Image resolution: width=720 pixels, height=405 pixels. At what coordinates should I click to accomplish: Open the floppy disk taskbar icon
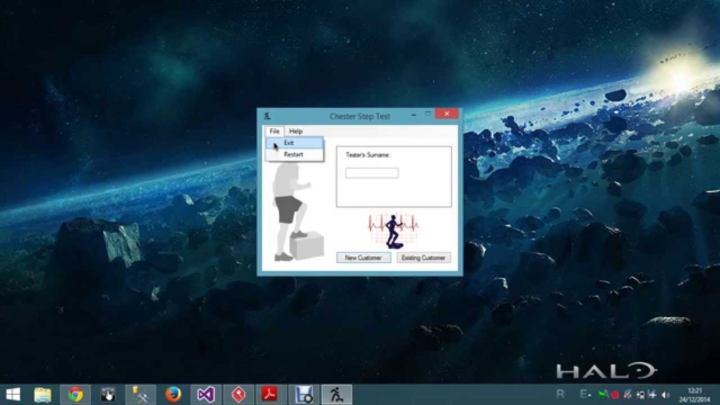click(x=304, y=395)
